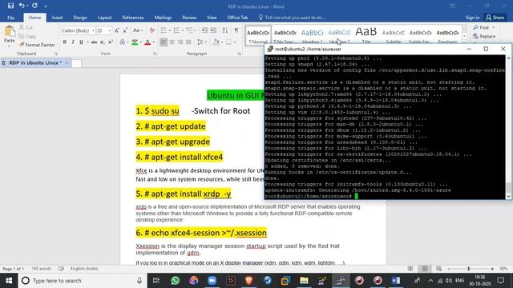Undo the last action
The width and height of the screenshot is (513, 288).
(22, 6)
